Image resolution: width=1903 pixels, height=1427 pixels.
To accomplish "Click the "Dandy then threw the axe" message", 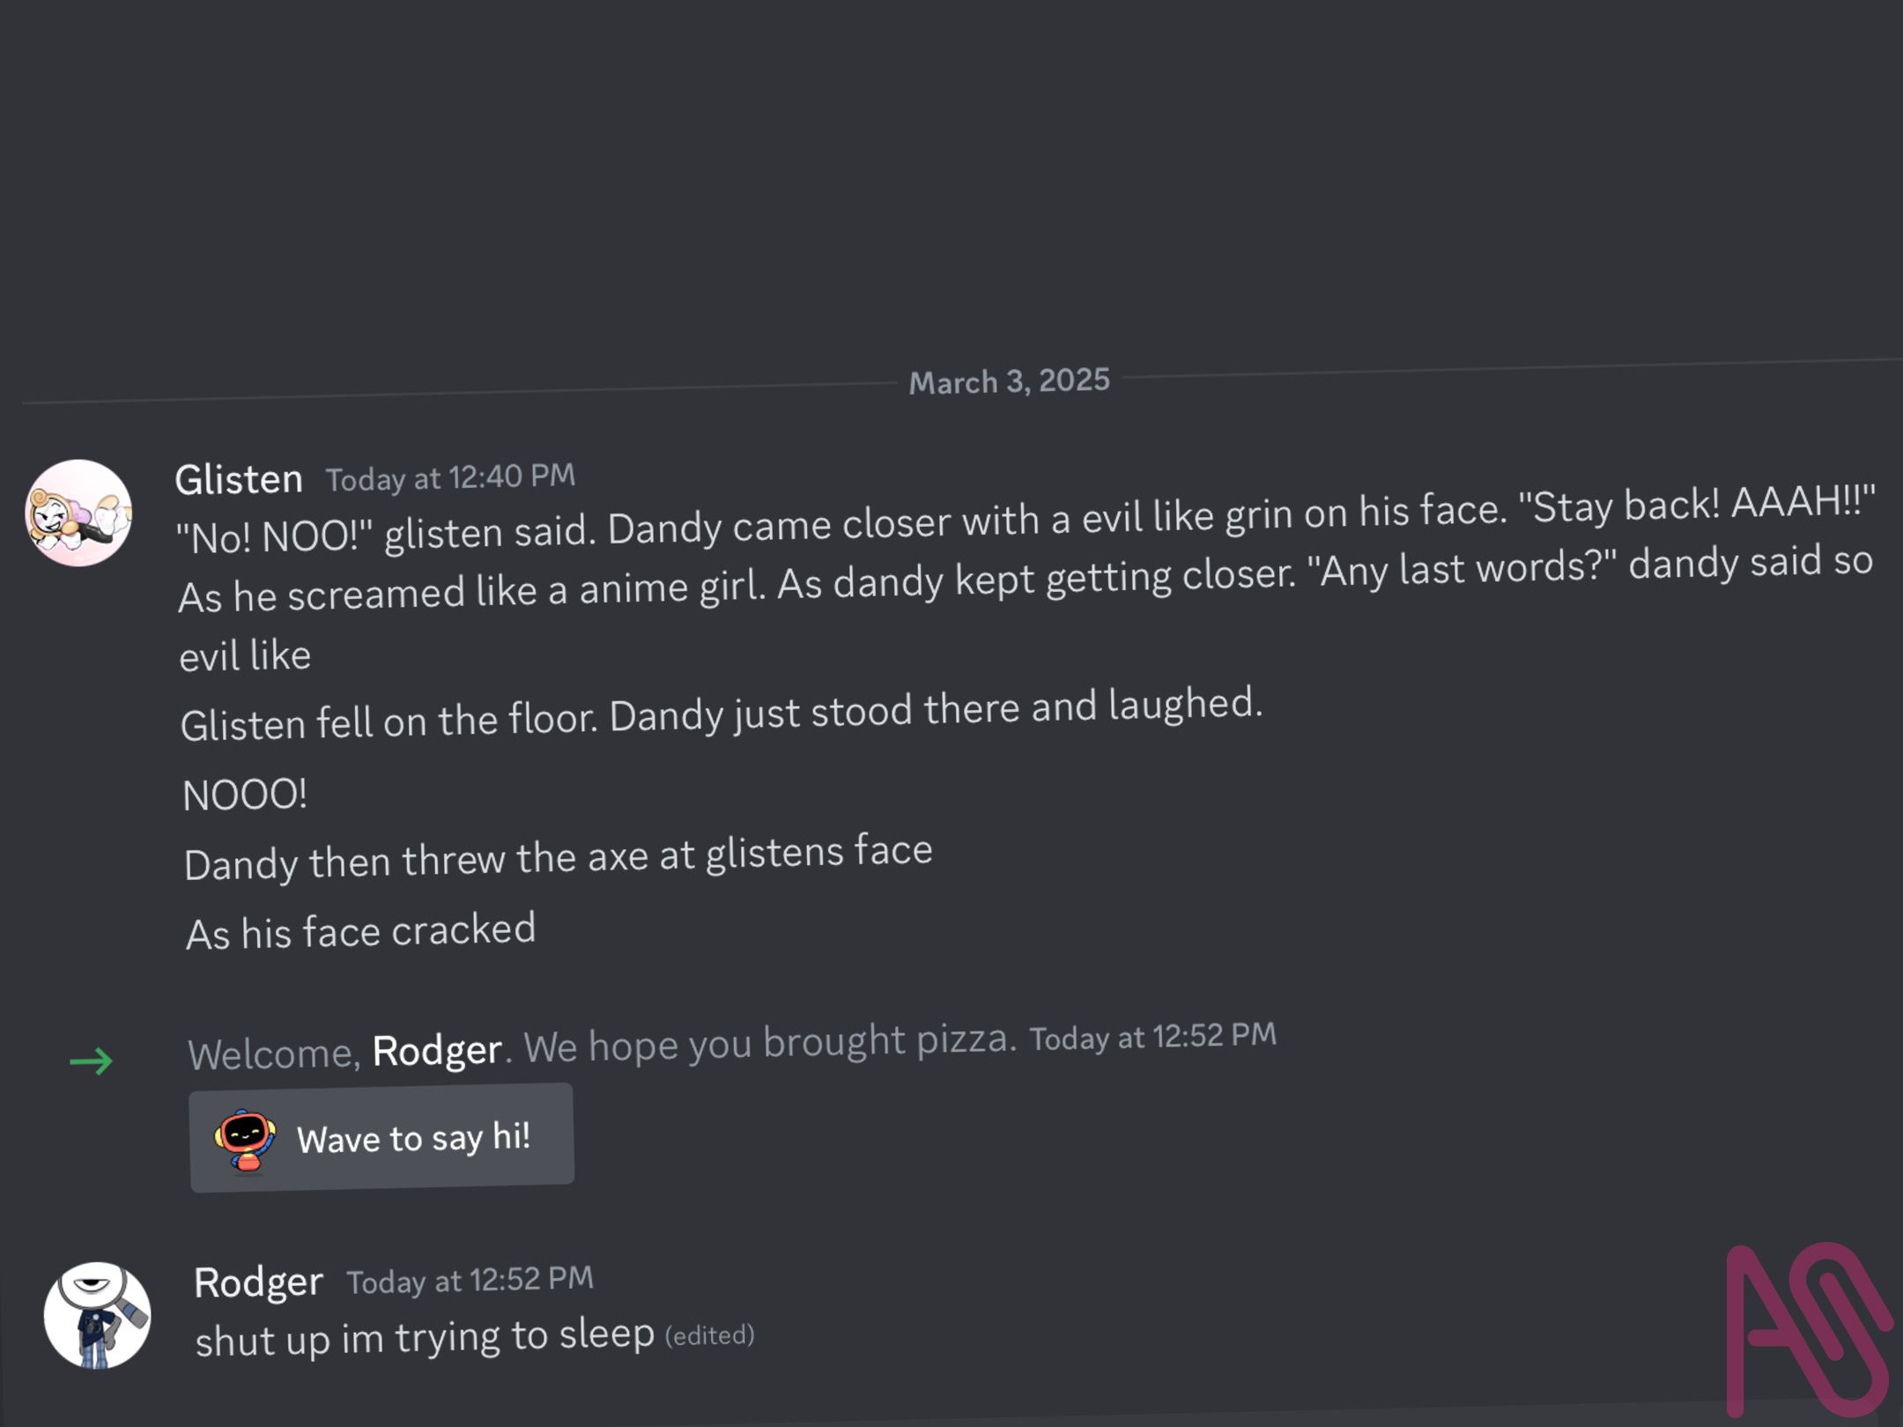I will [x=558, y=857].
